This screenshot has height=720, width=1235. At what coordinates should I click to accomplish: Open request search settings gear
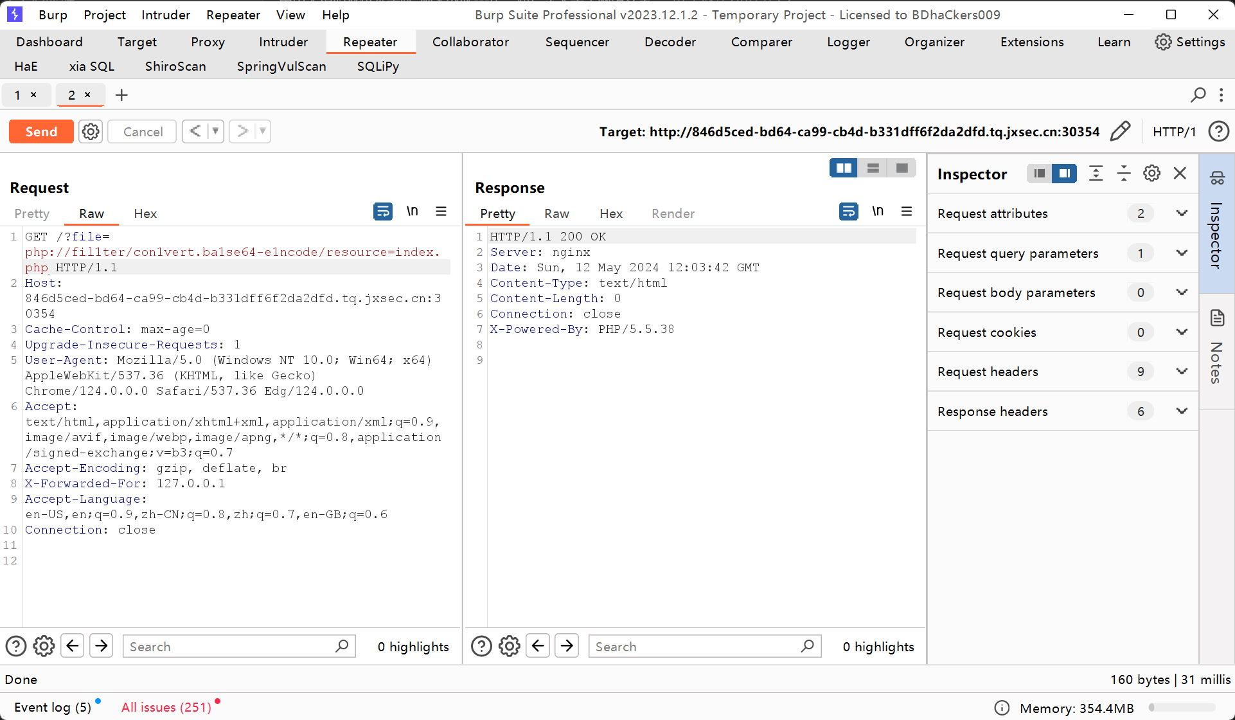pyautogui.click(x=44, y=646)
